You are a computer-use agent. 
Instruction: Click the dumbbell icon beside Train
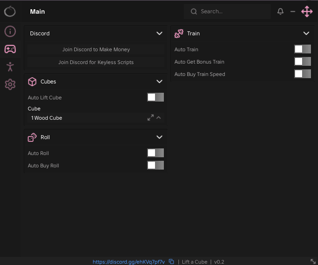[x=179, y=34]
